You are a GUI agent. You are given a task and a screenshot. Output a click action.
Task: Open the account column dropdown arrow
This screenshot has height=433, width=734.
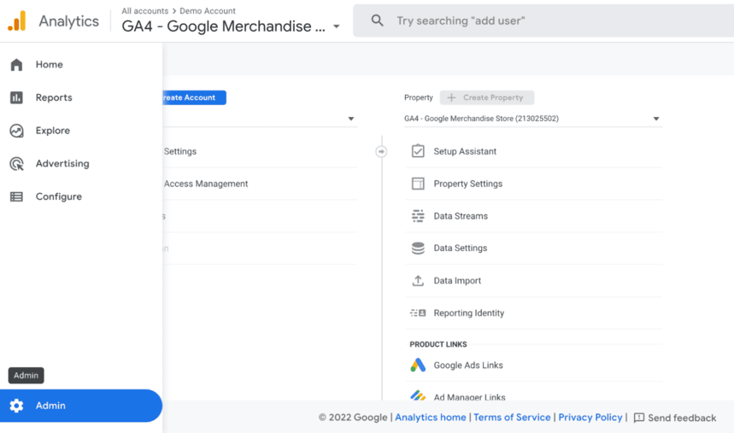pyautogui.click(x=351, y=120)
